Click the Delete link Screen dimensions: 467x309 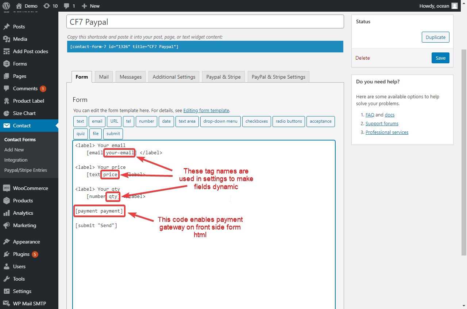click(363, 58)
